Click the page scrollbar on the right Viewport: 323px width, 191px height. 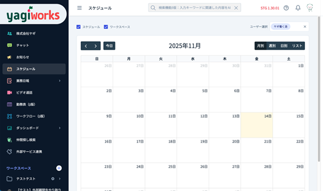(x=319, y=89)
